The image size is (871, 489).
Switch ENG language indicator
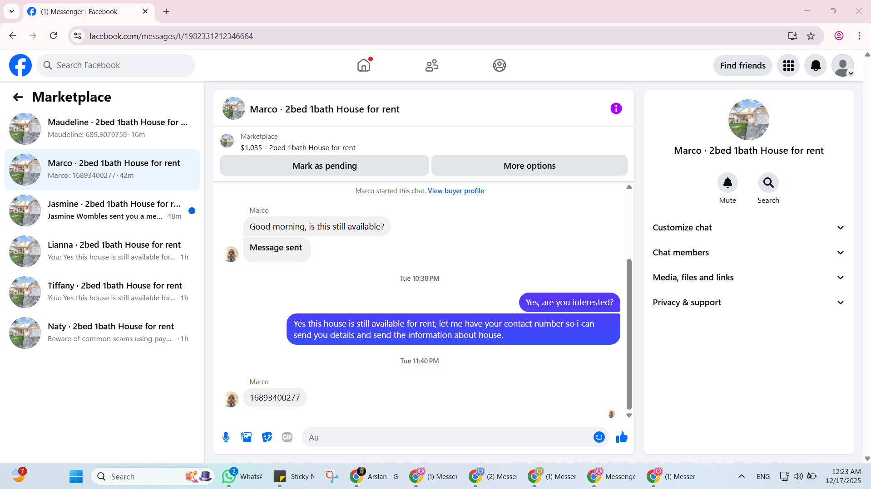pos(763,476)
